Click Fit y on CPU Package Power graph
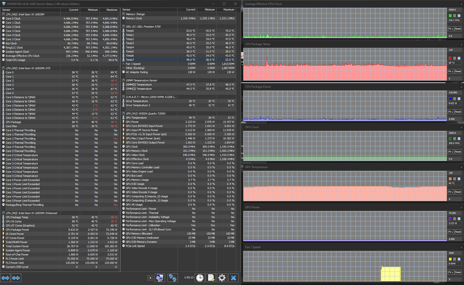 451,112
